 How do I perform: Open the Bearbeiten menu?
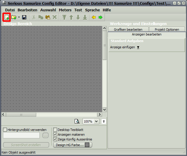click(x=27, y=10)
